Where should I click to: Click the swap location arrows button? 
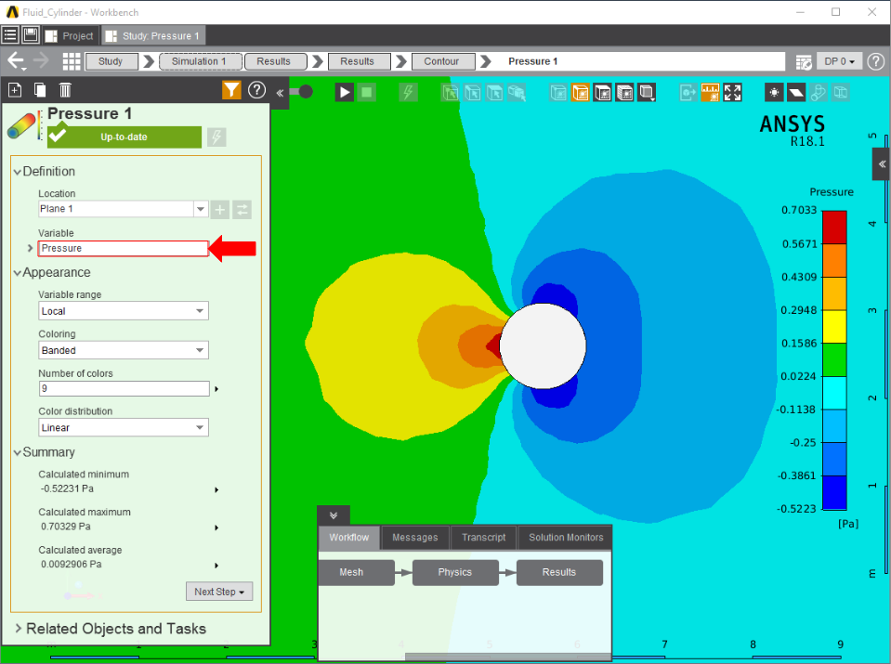(x=242, y=210)
